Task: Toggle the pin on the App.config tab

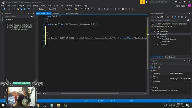Action: (47, 13)
